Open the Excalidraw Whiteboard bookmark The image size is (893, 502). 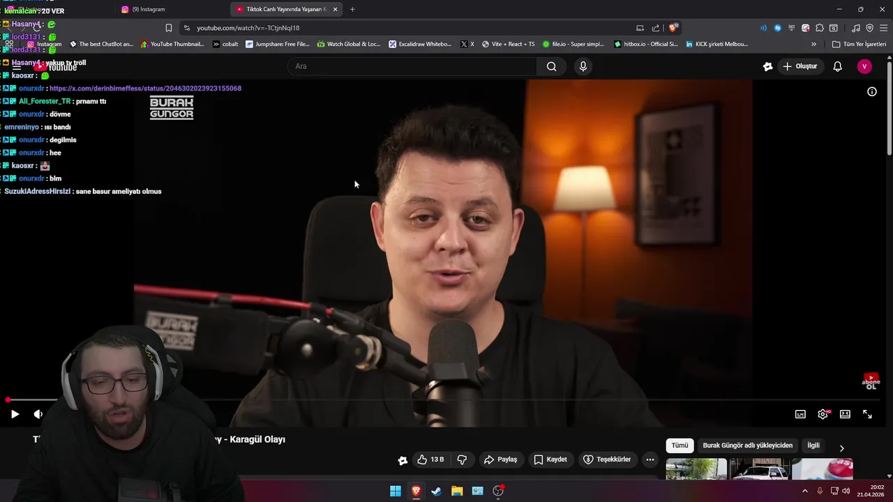click(421, 44)
